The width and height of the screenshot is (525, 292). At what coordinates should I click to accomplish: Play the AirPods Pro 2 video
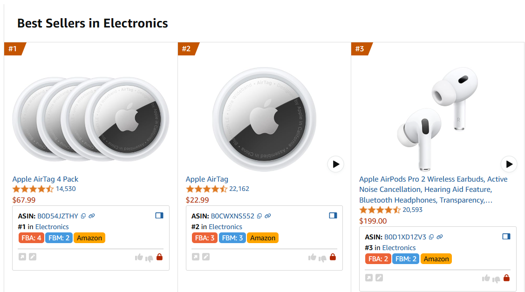click(509, 164)
